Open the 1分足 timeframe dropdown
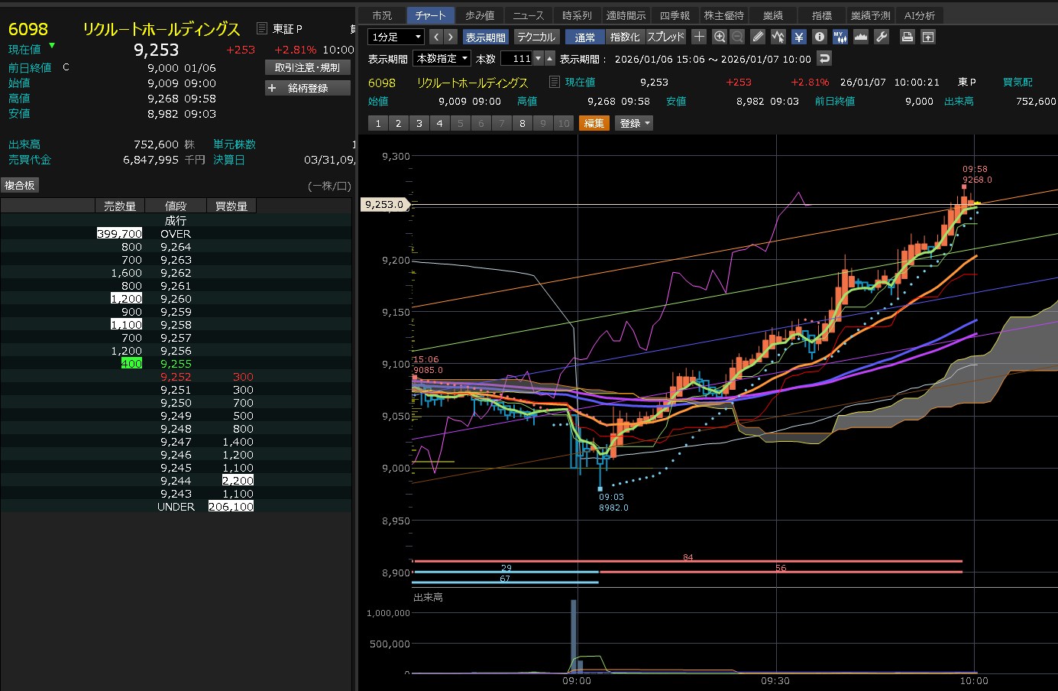This screenshot has height=691, width=1058. point(396,37)
